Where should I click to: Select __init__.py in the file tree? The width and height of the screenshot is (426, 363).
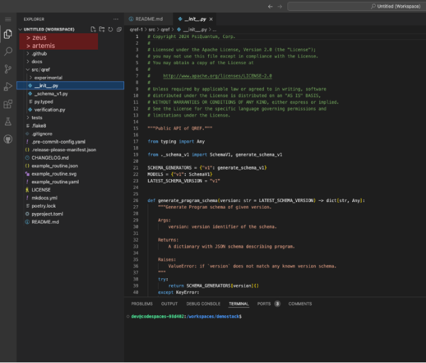(x=70, y=85)
